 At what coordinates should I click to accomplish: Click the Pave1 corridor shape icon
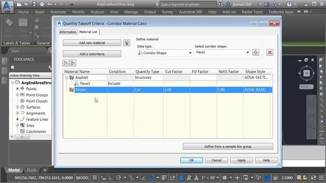76,83
